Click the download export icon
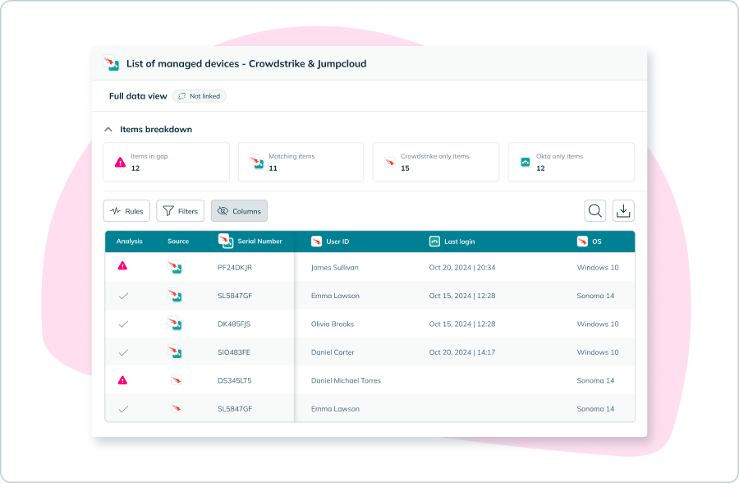 [623, 211]
